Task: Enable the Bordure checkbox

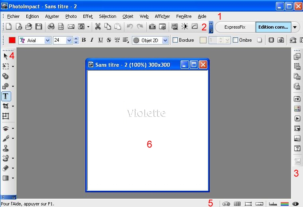Action: tap(175, 40)
